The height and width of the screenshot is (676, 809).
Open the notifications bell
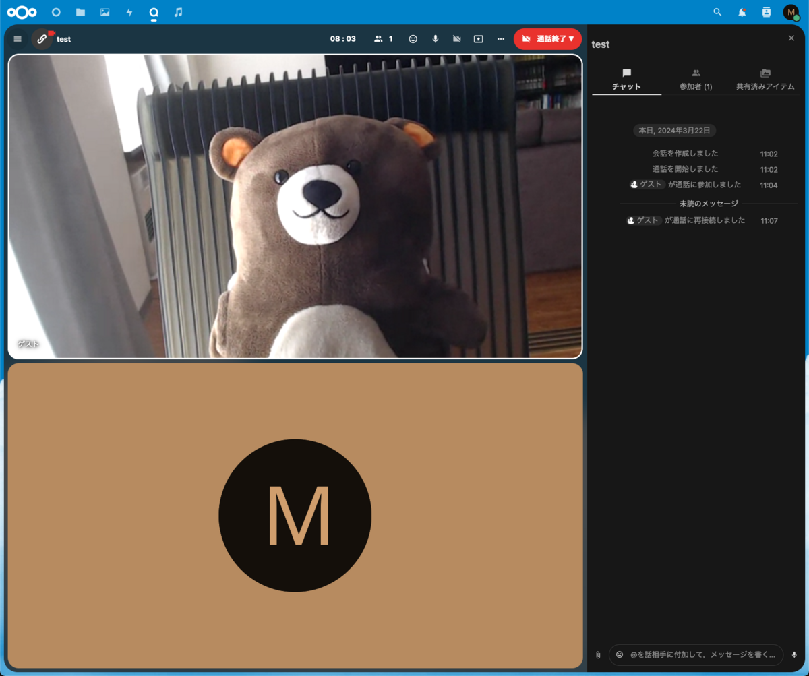[x=742, y=12]
